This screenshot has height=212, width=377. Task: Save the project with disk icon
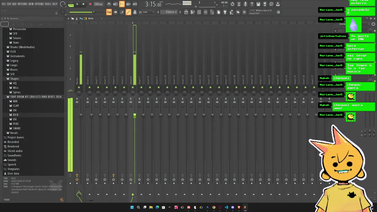point(258,4)
